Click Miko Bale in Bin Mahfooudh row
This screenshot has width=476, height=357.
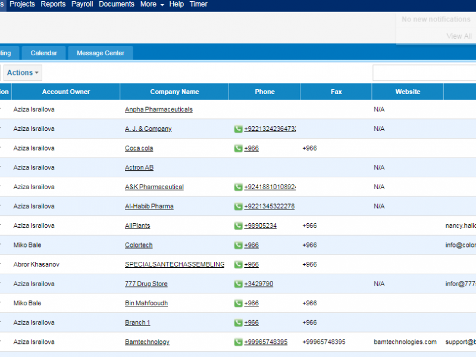pos(27,303)
